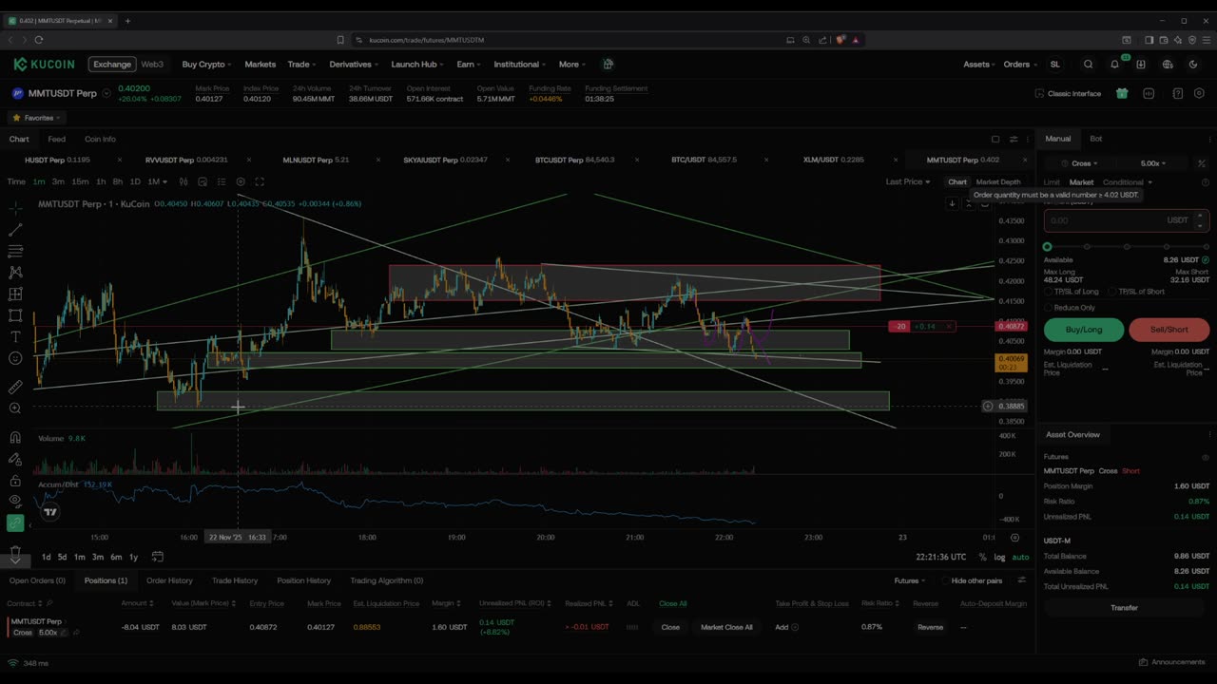
Task: Open the candle chart style selector
Action: coord(184,181)
